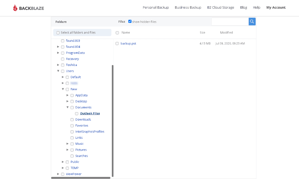Open Personal Backup in the top navigation
This screenshot has height=179, width=299.
pos(155,7)
